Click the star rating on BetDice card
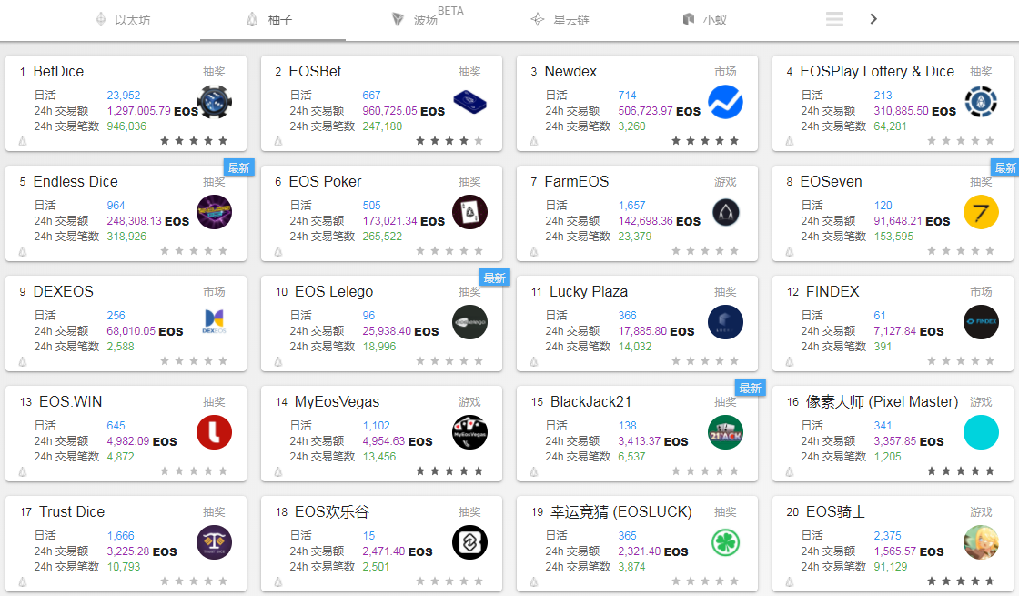This screenshot has width=1019, height=596. pyautogui.click(x=194, y=140)
